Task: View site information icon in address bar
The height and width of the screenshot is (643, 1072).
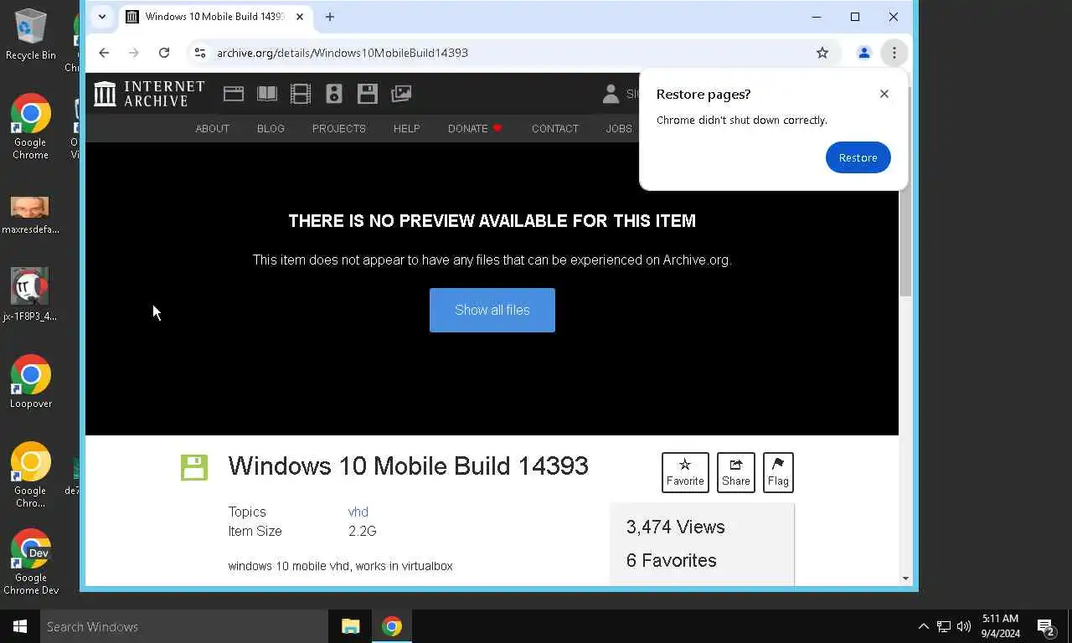Action: click(x=199, y=53)
